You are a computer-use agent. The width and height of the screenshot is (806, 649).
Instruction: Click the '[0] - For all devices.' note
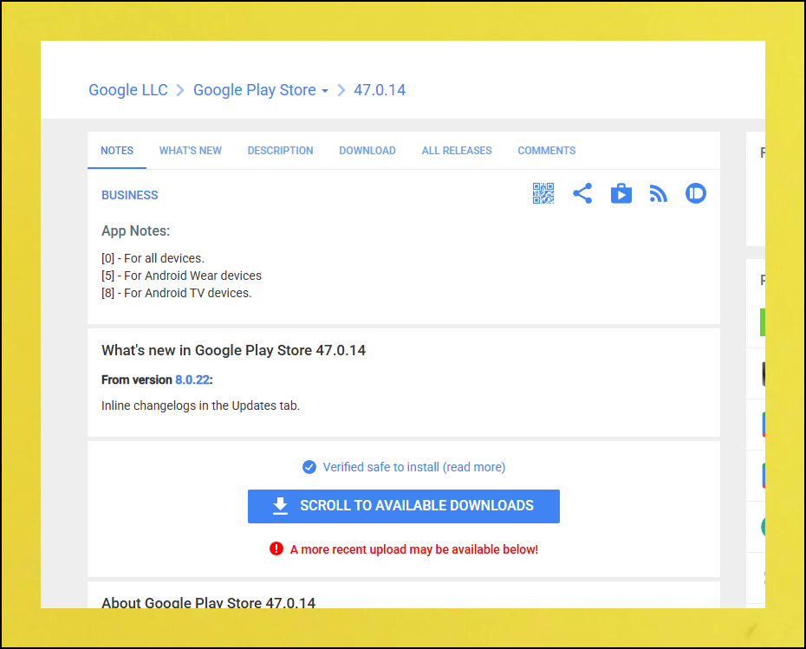click(153, 258)
